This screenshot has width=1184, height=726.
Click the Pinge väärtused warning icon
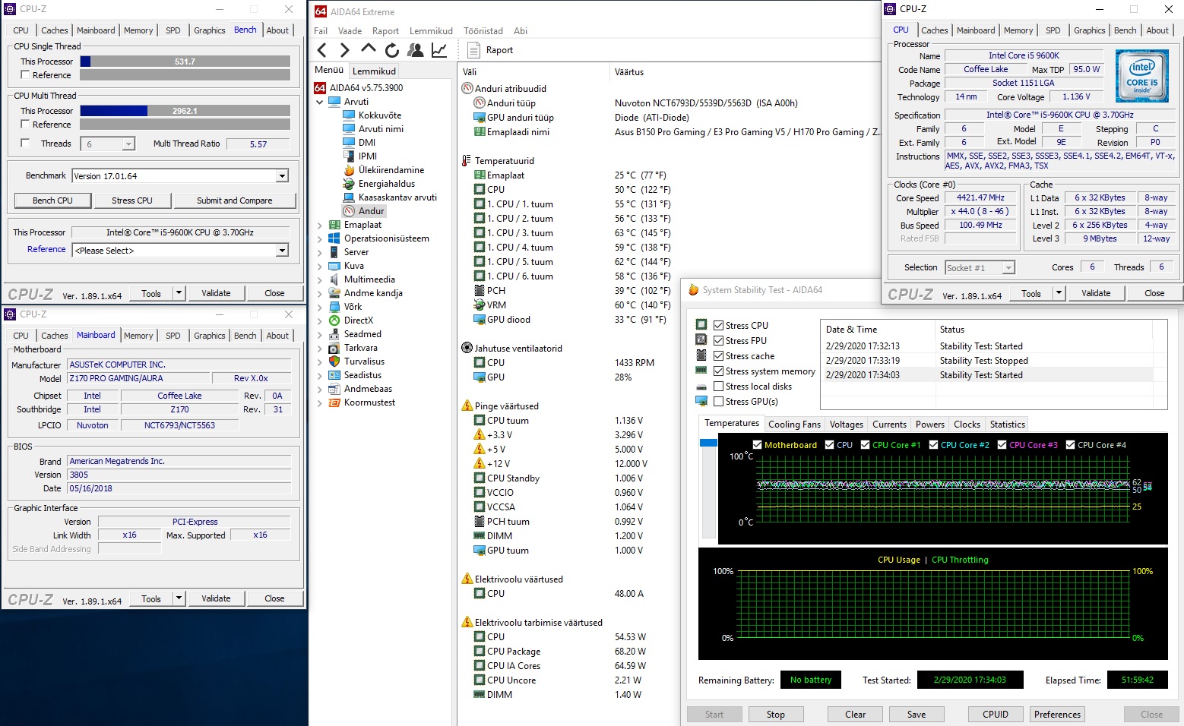coord(467,406)
